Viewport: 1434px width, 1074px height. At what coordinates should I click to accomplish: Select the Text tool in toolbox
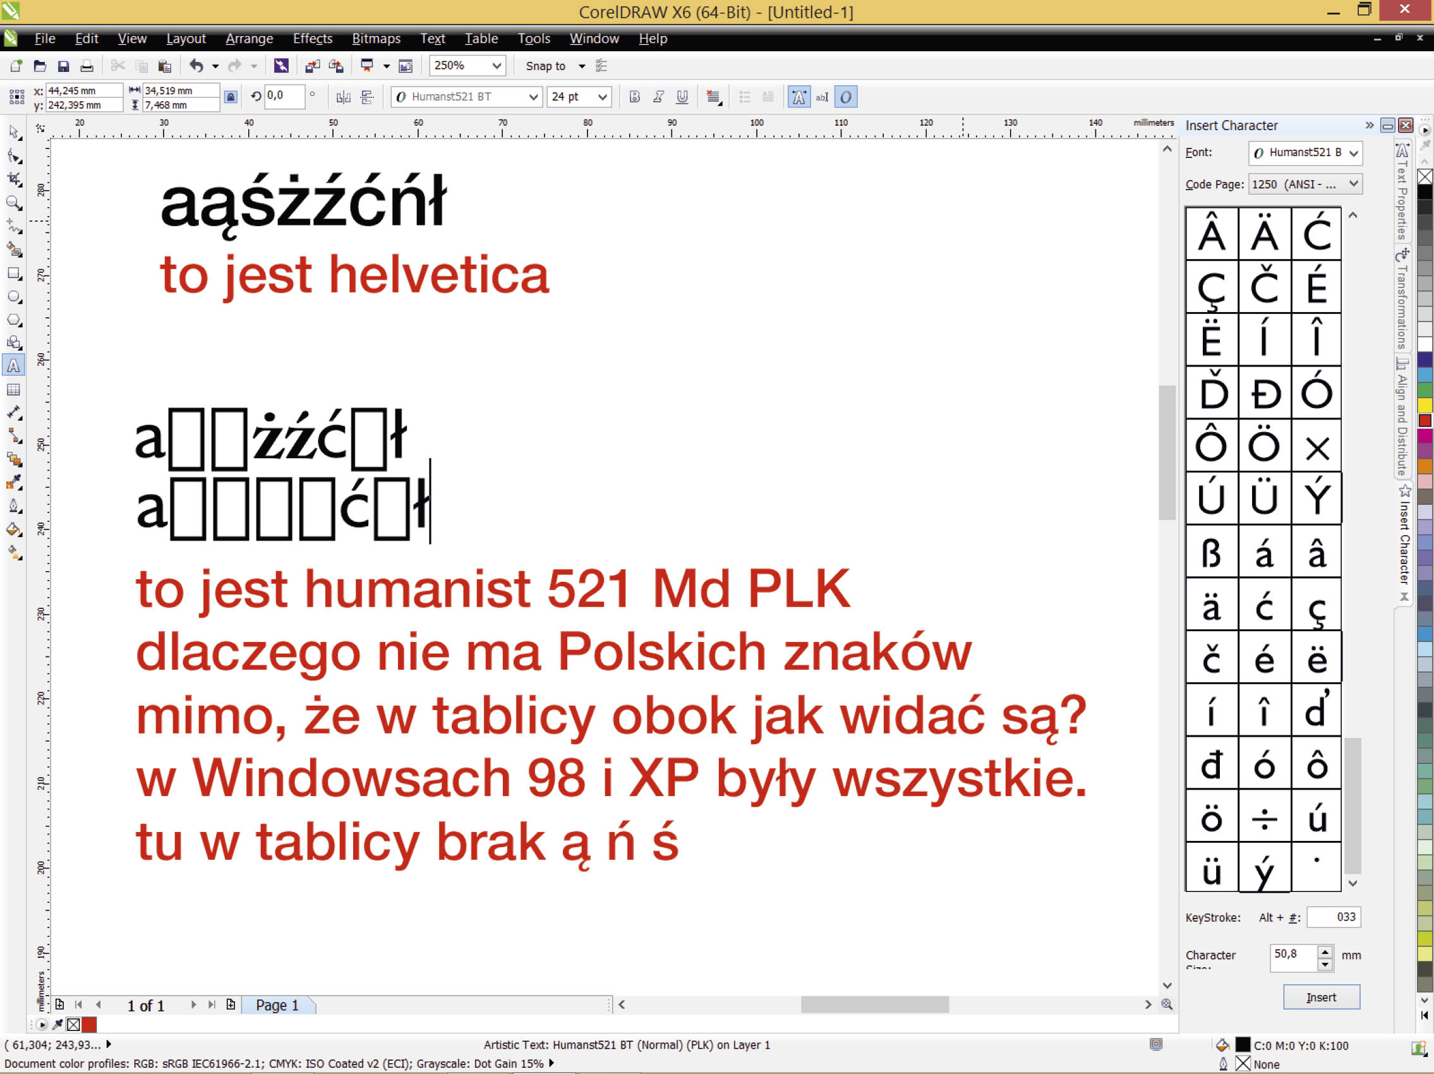click(13, 366)
